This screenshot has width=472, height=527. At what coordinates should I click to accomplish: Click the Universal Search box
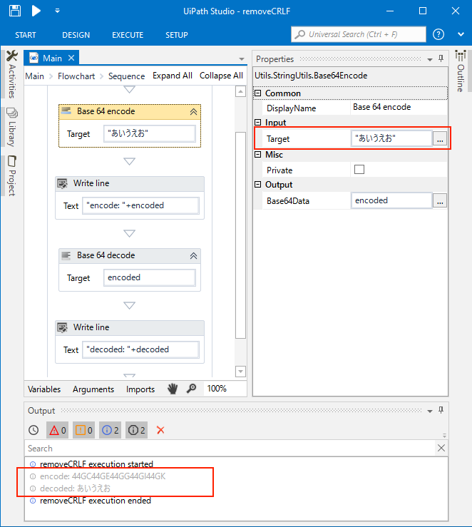(359, 34)
